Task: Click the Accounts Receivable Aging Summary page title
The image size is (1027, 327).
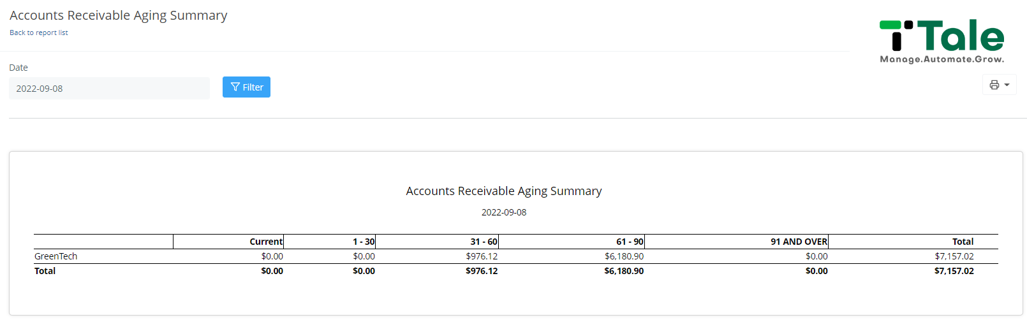Action: (119, 15)
